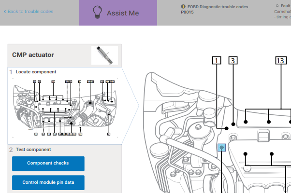Screen dimensions: 291x193
Task: Click the yellow EOBD info icon
Action: coord(183,6)
